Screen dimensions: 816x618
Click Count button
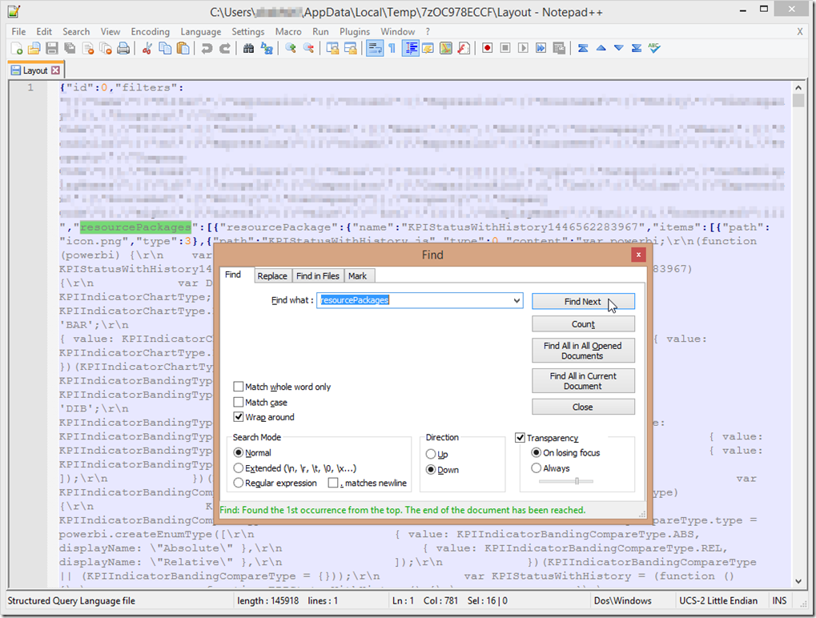pyautogui.click(x=583, y=324)
